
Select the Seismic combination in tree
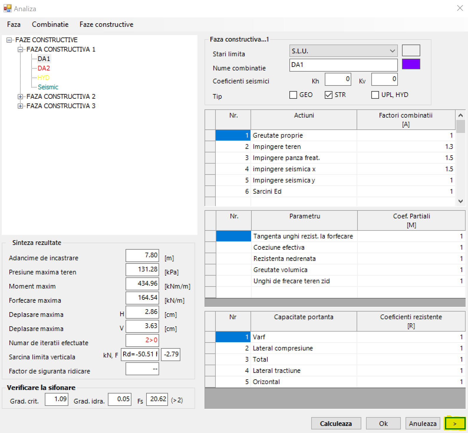click(48, 87)
